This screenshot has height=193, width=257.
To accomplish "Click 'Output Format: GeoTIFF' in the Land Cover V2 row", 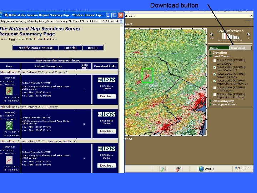I will click(x=36, y=83).
